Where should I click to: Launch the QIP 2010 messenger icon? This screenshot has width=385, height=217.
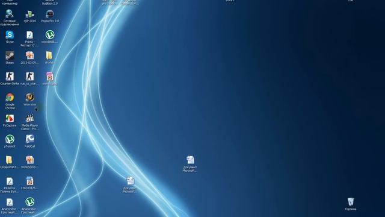click(29, 14)
